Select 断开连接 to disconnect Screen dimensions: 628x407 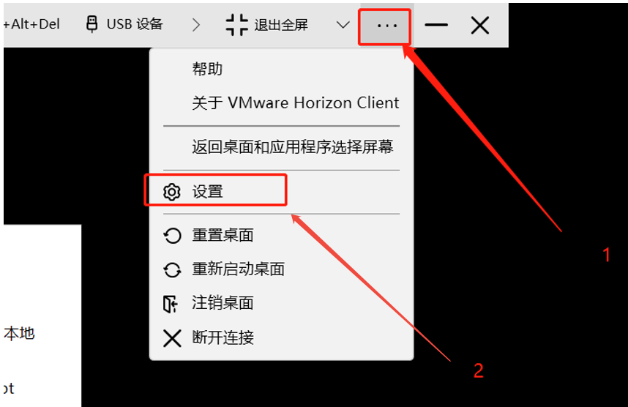[x=223, y=337]
